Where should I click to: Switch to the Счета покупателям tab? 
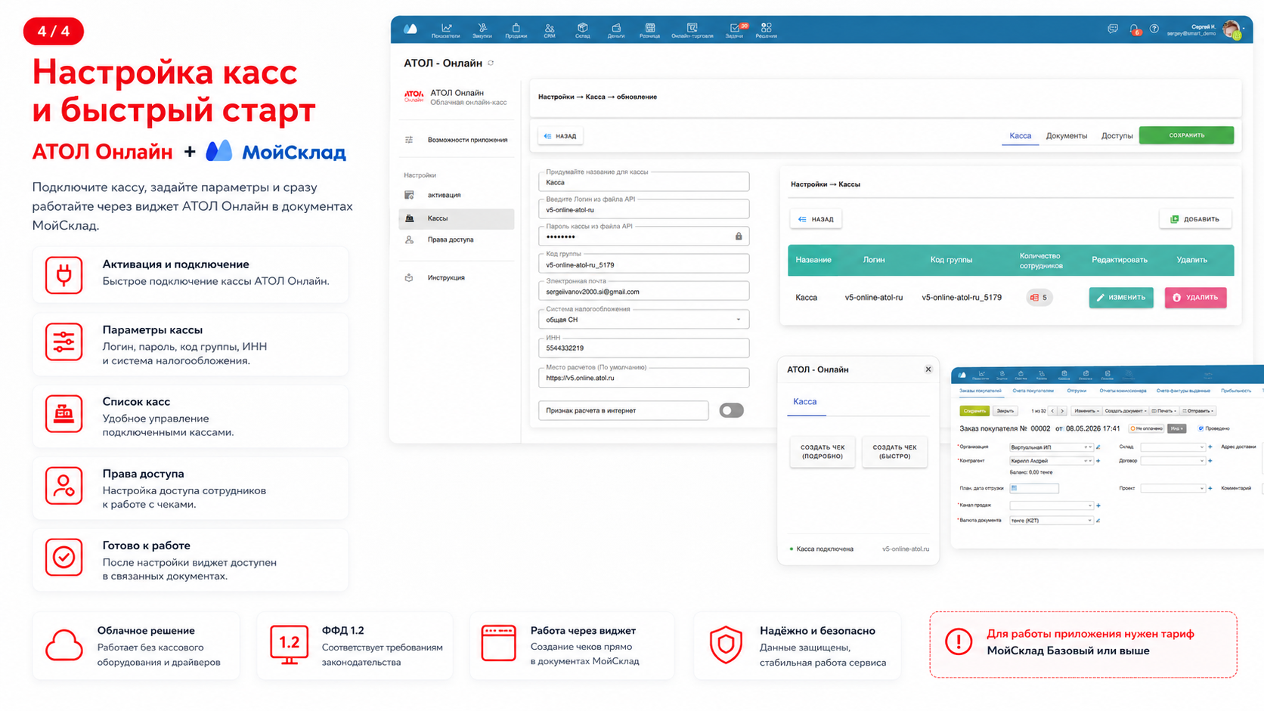[x=1033, y=391]
